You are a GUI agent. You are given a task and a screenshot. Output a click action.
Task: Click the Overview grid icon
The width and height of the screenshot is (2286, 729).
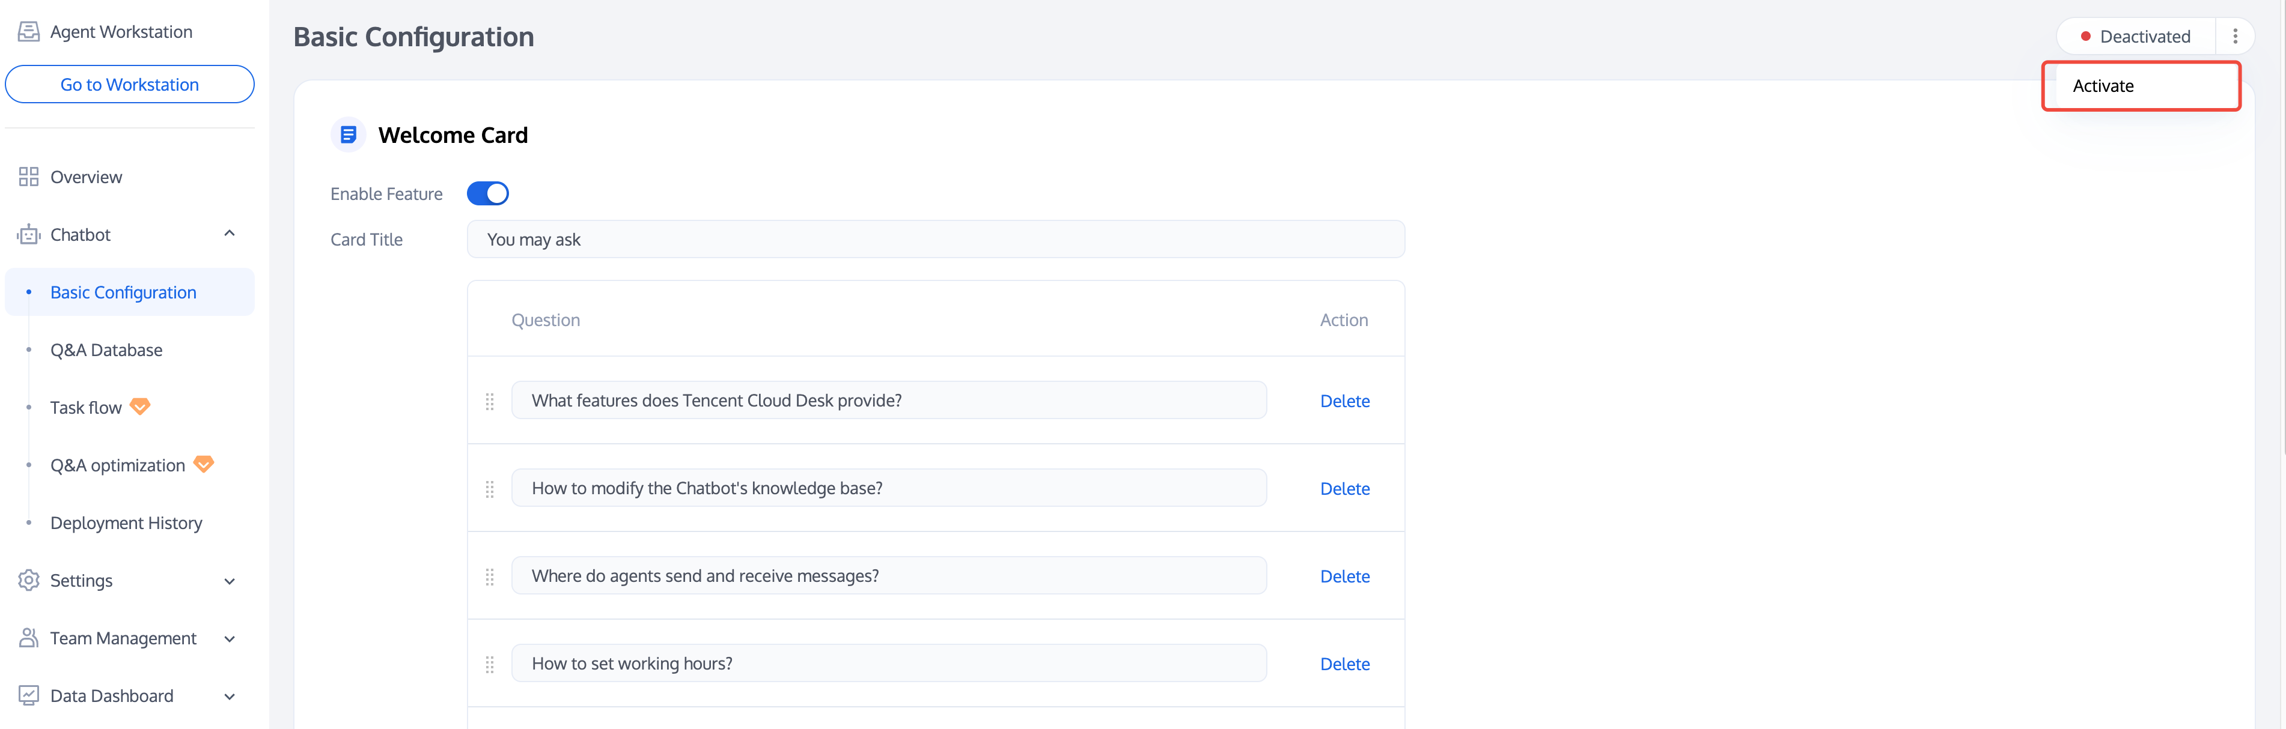[28, 177]
